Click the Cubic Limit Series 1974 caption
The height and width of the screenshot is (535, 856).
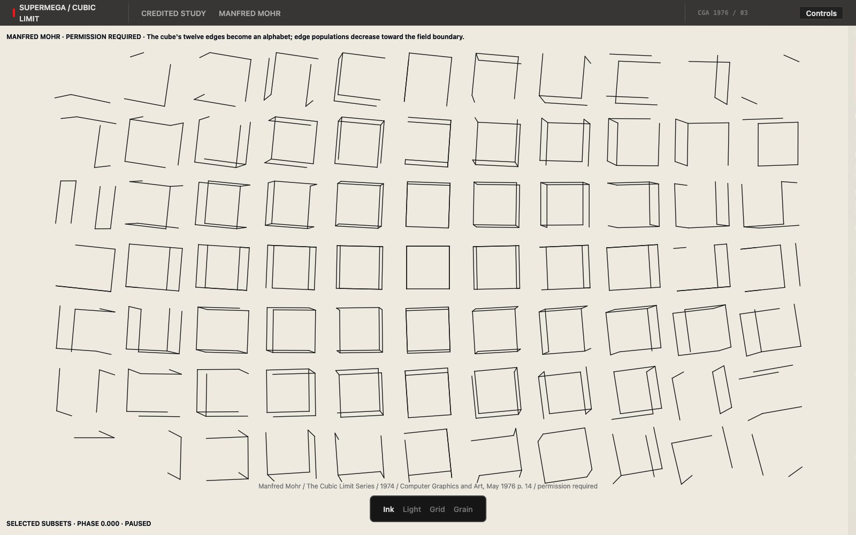tap(428, 486)
